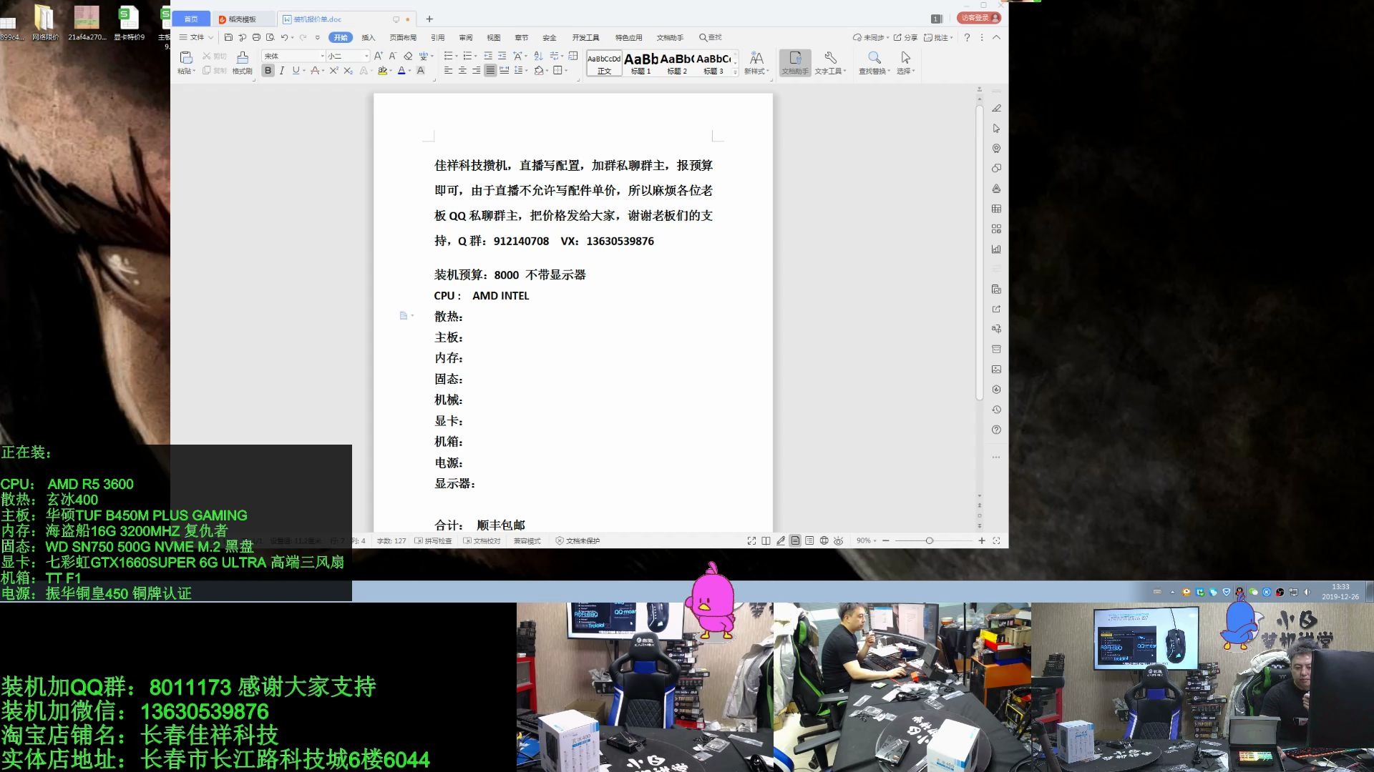Center align text
This screenshot has width=1374, height=772.
click(x=462, y=71)
